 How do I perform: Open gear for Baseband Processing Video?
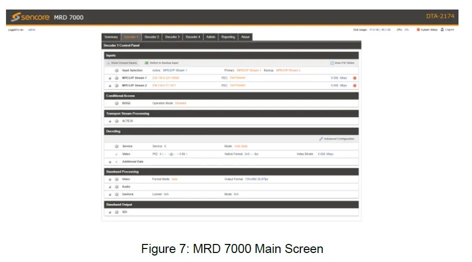click(117, 179)
